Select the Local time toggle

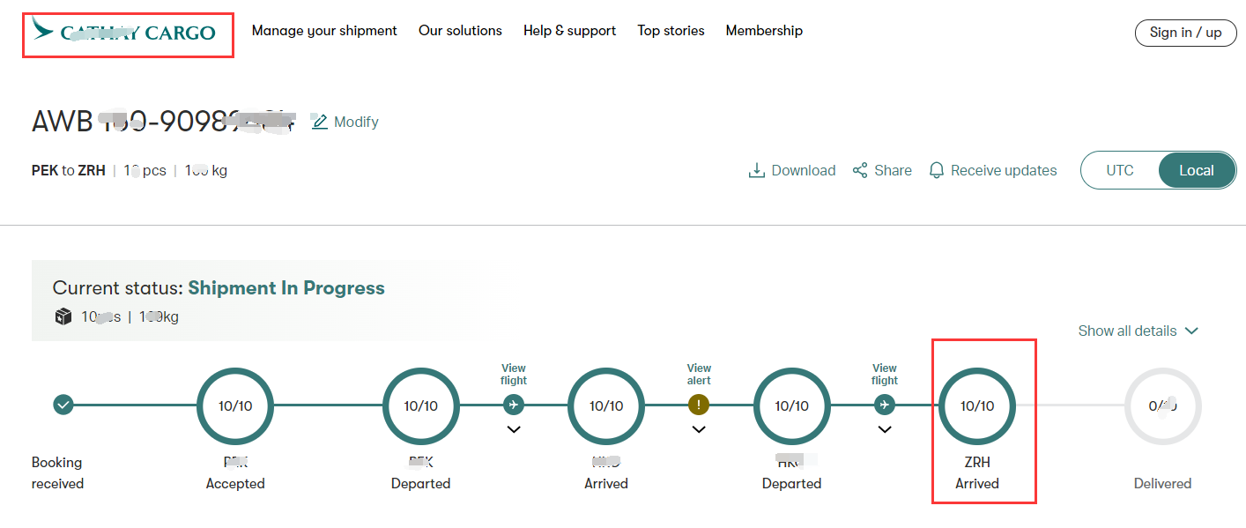(x=1197, y=170)
